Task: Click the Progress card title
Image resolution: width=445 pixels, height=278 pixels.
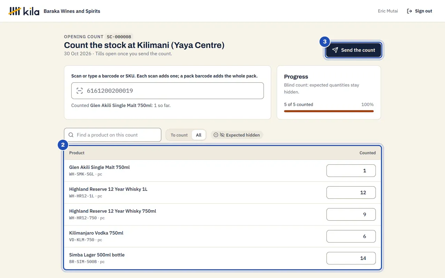Action: [x=296, y=77]
